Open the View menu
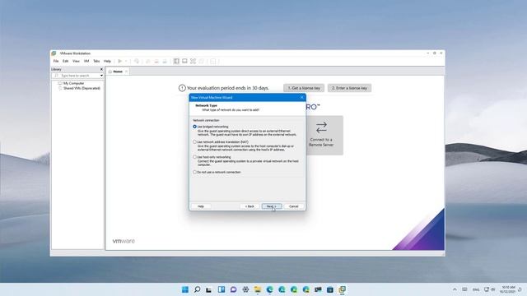Screen dimensions: 527x296 tap(77, 61)
